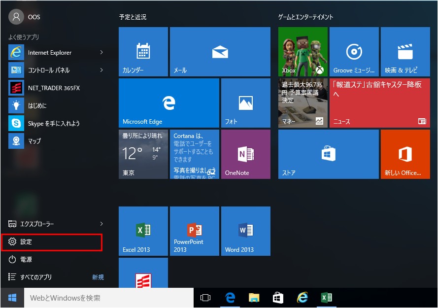Viewport: 438px width, 308px height.
Task: Open the Xbox tile
Action: 303,52
